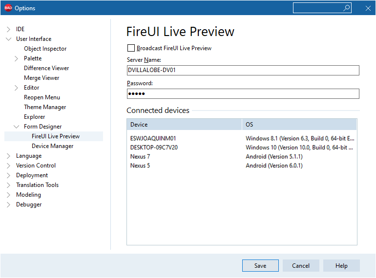
Task: Select Difference Viewer in tree
Action: (46, 68)
